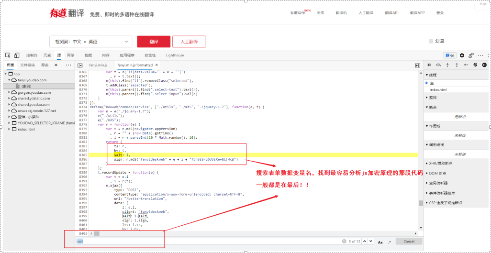Toggle device emulation icon in DevTools
This screenshot has height=253, width=491.
pos(17,55)
